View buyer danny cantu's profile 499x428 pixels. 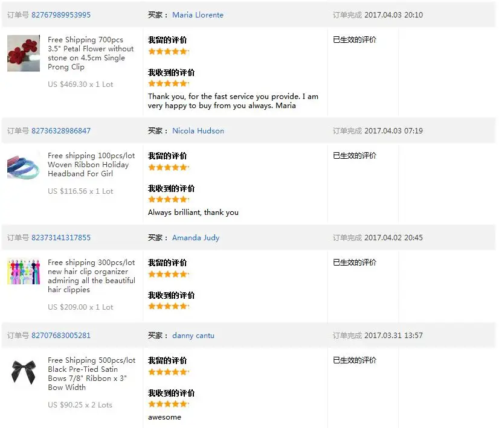tap(193, 335)
